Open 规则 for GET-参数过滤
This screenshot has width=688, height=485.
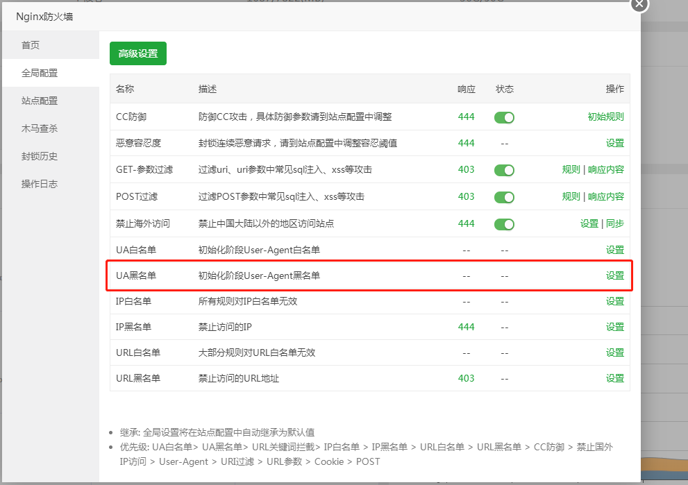coord(571,170)
